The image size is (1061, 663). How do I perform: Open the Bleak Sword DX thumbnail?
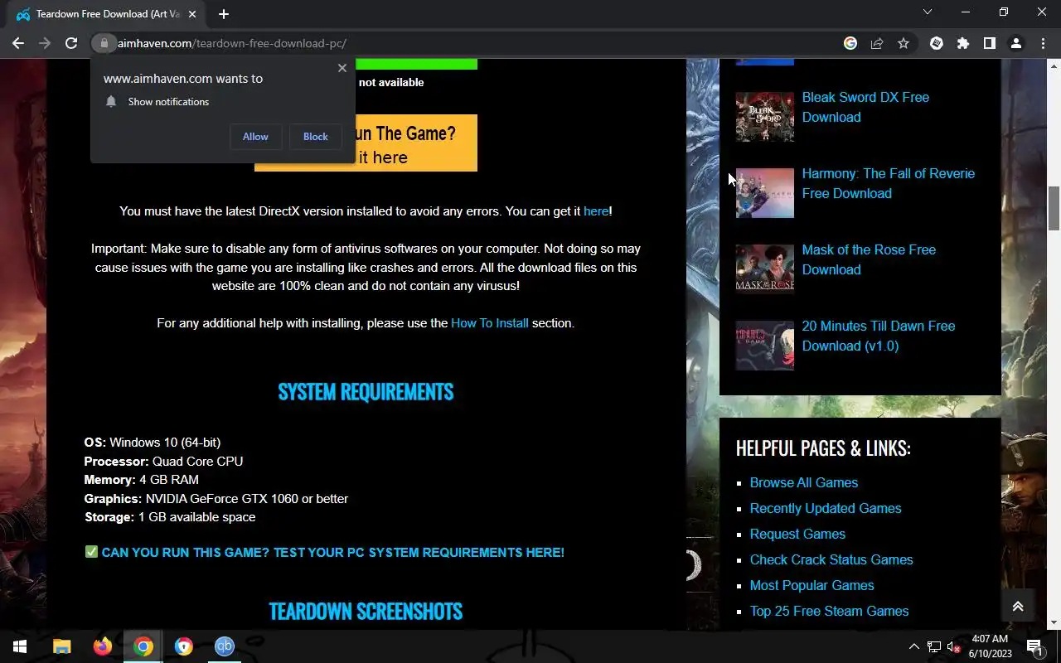[x=765, y=117]
